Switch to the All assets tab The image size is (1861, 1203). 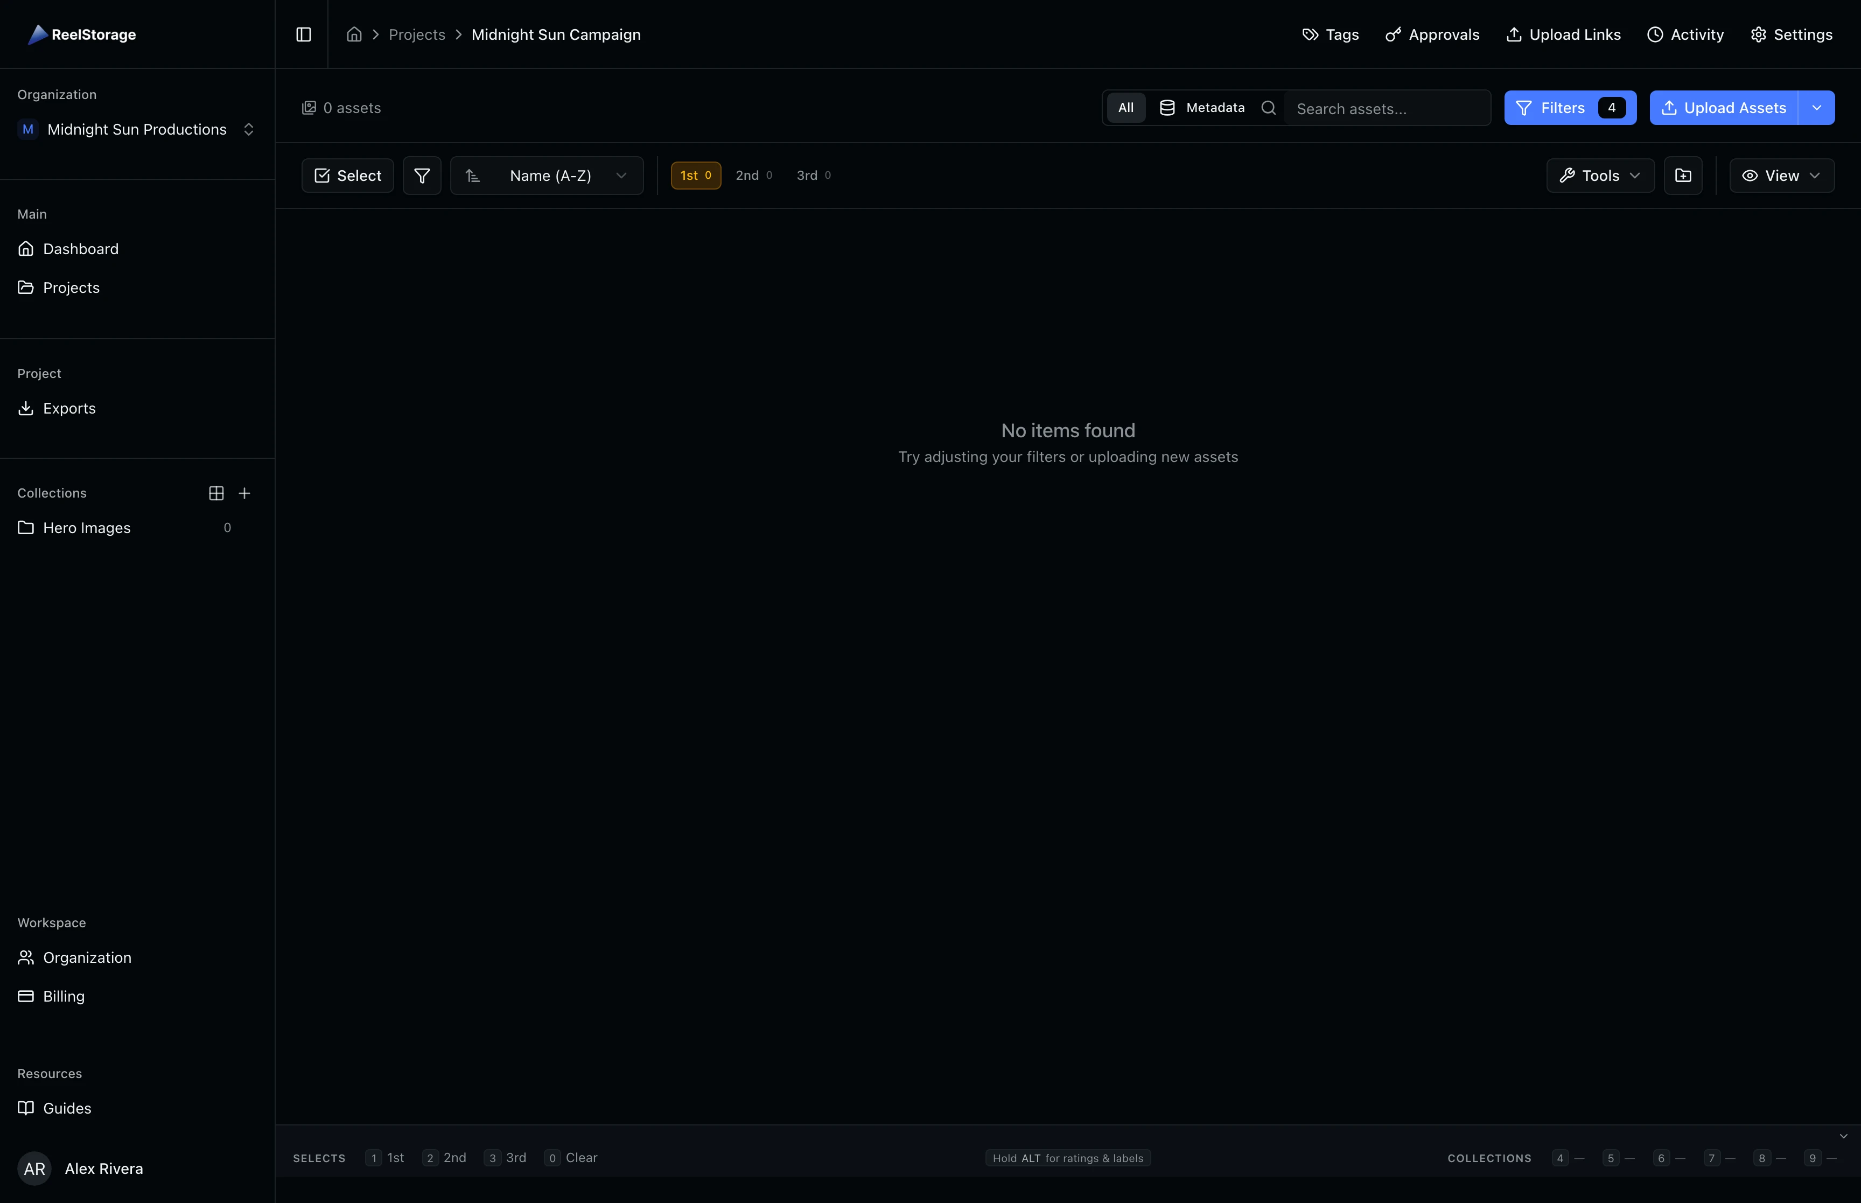tap(1125, 107)
